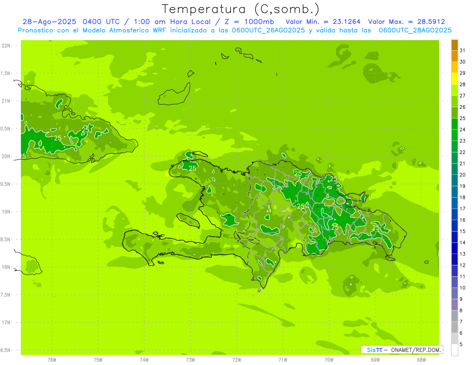Click the "Z = 1000mb" level text
This screenshot has width=473, height=365.
point(248,22)
